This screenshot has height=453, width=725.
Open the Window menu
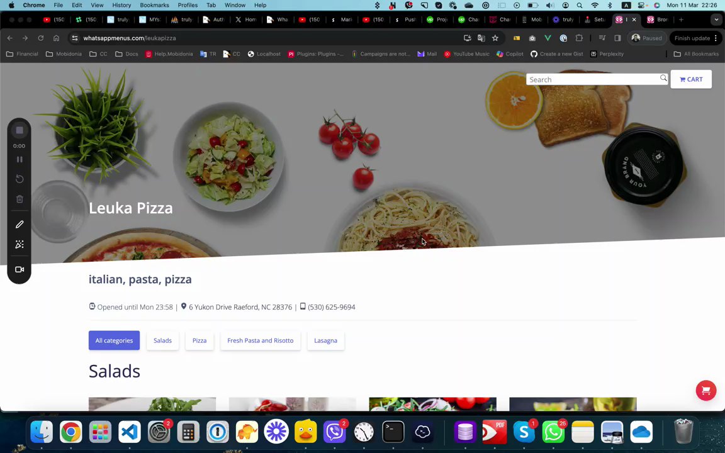tap(235, 5)
